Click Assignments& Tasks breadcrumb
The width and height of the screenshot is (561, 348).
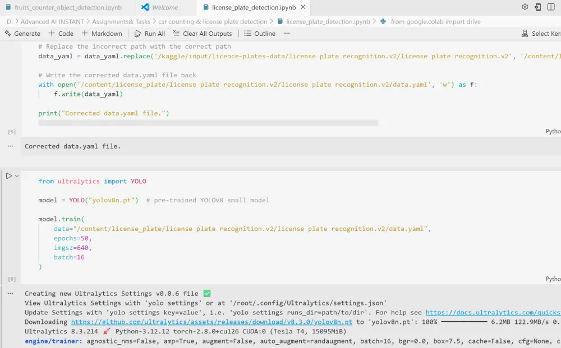click(x=121, y=22)
